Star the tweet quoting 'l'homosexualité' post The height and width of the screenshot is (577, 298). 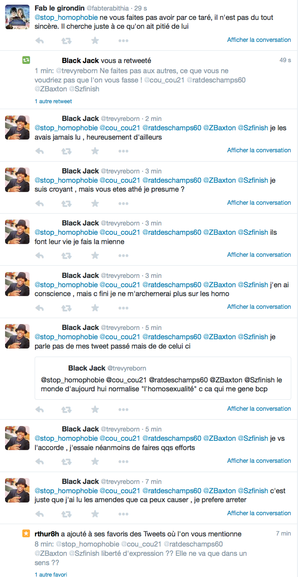[x=95, y=409]
